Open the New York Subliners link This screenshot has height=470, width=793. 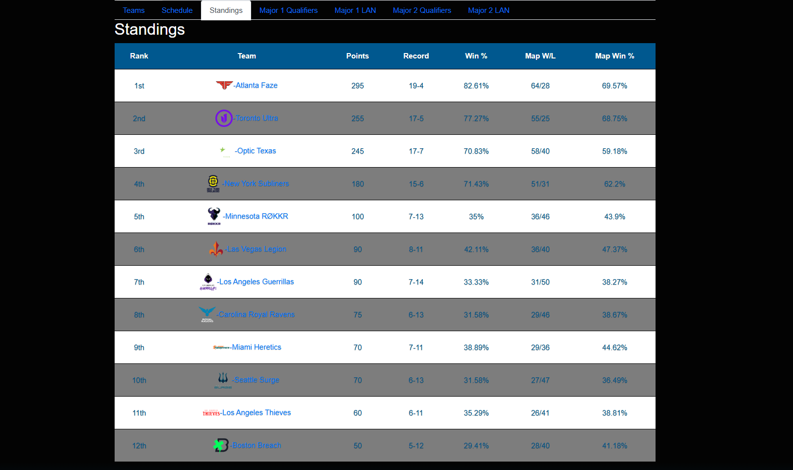point(256,183)
